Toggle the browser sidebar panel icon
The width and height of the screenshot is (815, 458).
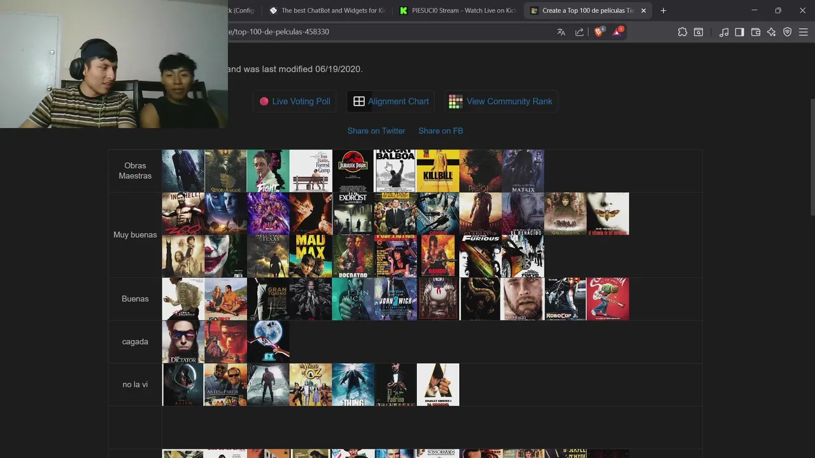[x=739, y=32]
